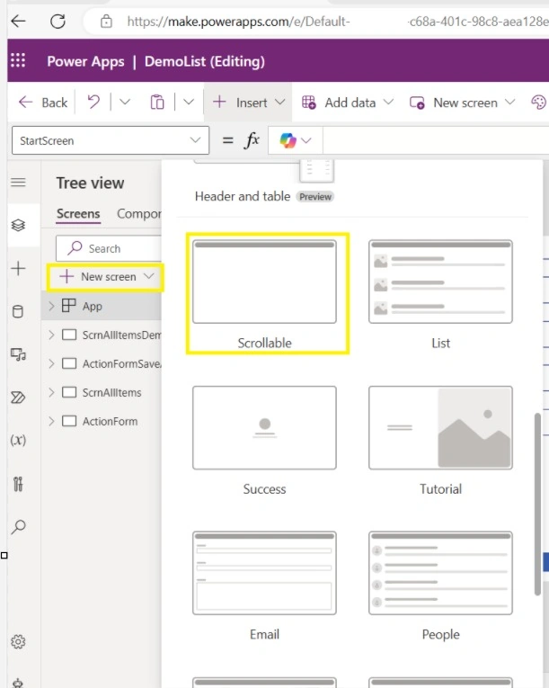Choose the Scrollable screen template
The width and height of the screenshot is (549, 688).
tap(264, 294)
